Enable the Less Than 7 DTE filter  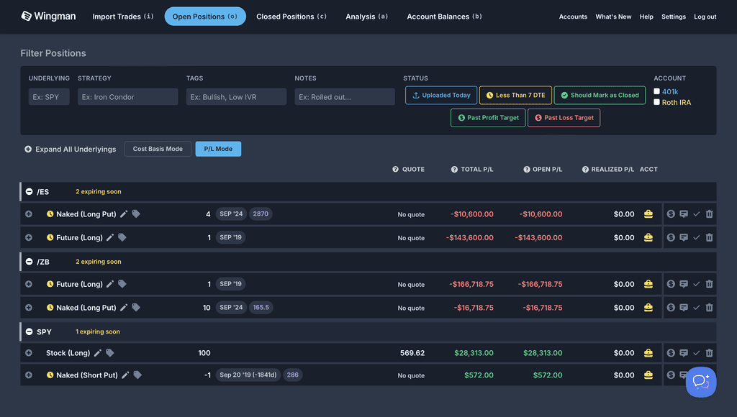tap(515, 94)
